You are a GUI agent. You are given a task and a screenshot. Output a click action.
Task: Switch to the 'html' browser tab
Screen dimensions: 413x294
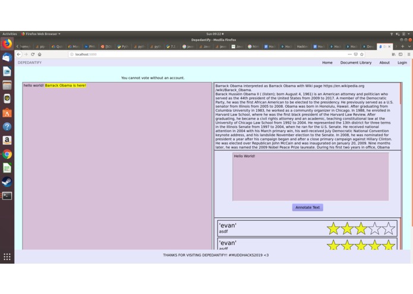pos(254,46)
